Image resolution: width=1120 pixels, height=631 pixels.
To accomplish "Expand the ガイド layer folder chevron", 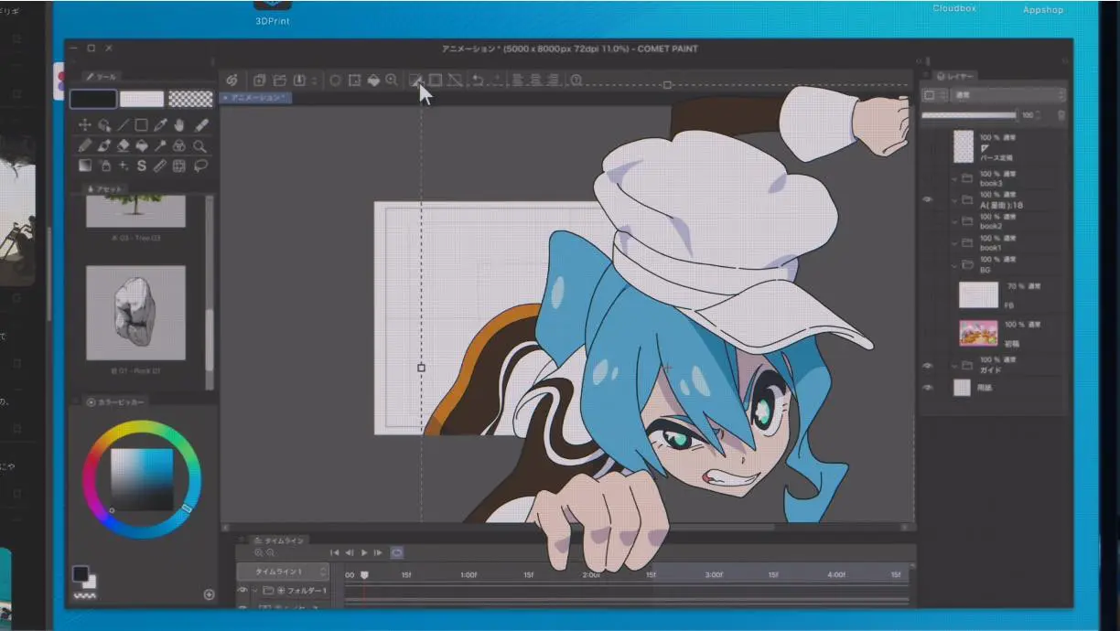I will (x=954, y=366).
